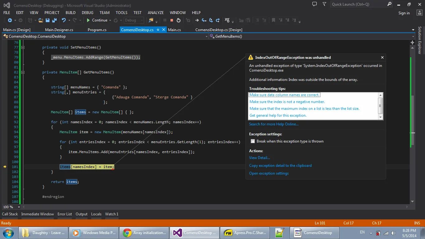The width and height of the screenshot is (425, 239).
Task: Click the Show Next Statement arrow icon
Action: [x=197, y=20]
